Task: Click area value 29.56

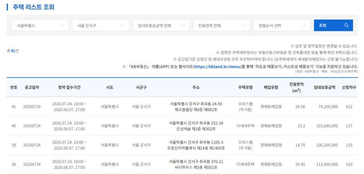Action: (300, 107)
